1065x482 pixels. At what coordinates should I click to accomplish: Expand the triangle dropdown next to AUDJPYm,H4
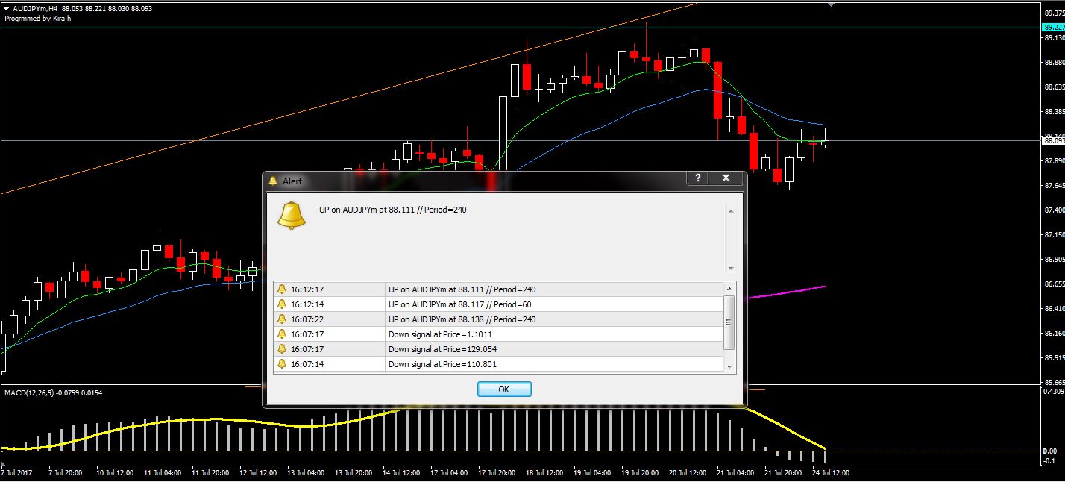point(7,8)
